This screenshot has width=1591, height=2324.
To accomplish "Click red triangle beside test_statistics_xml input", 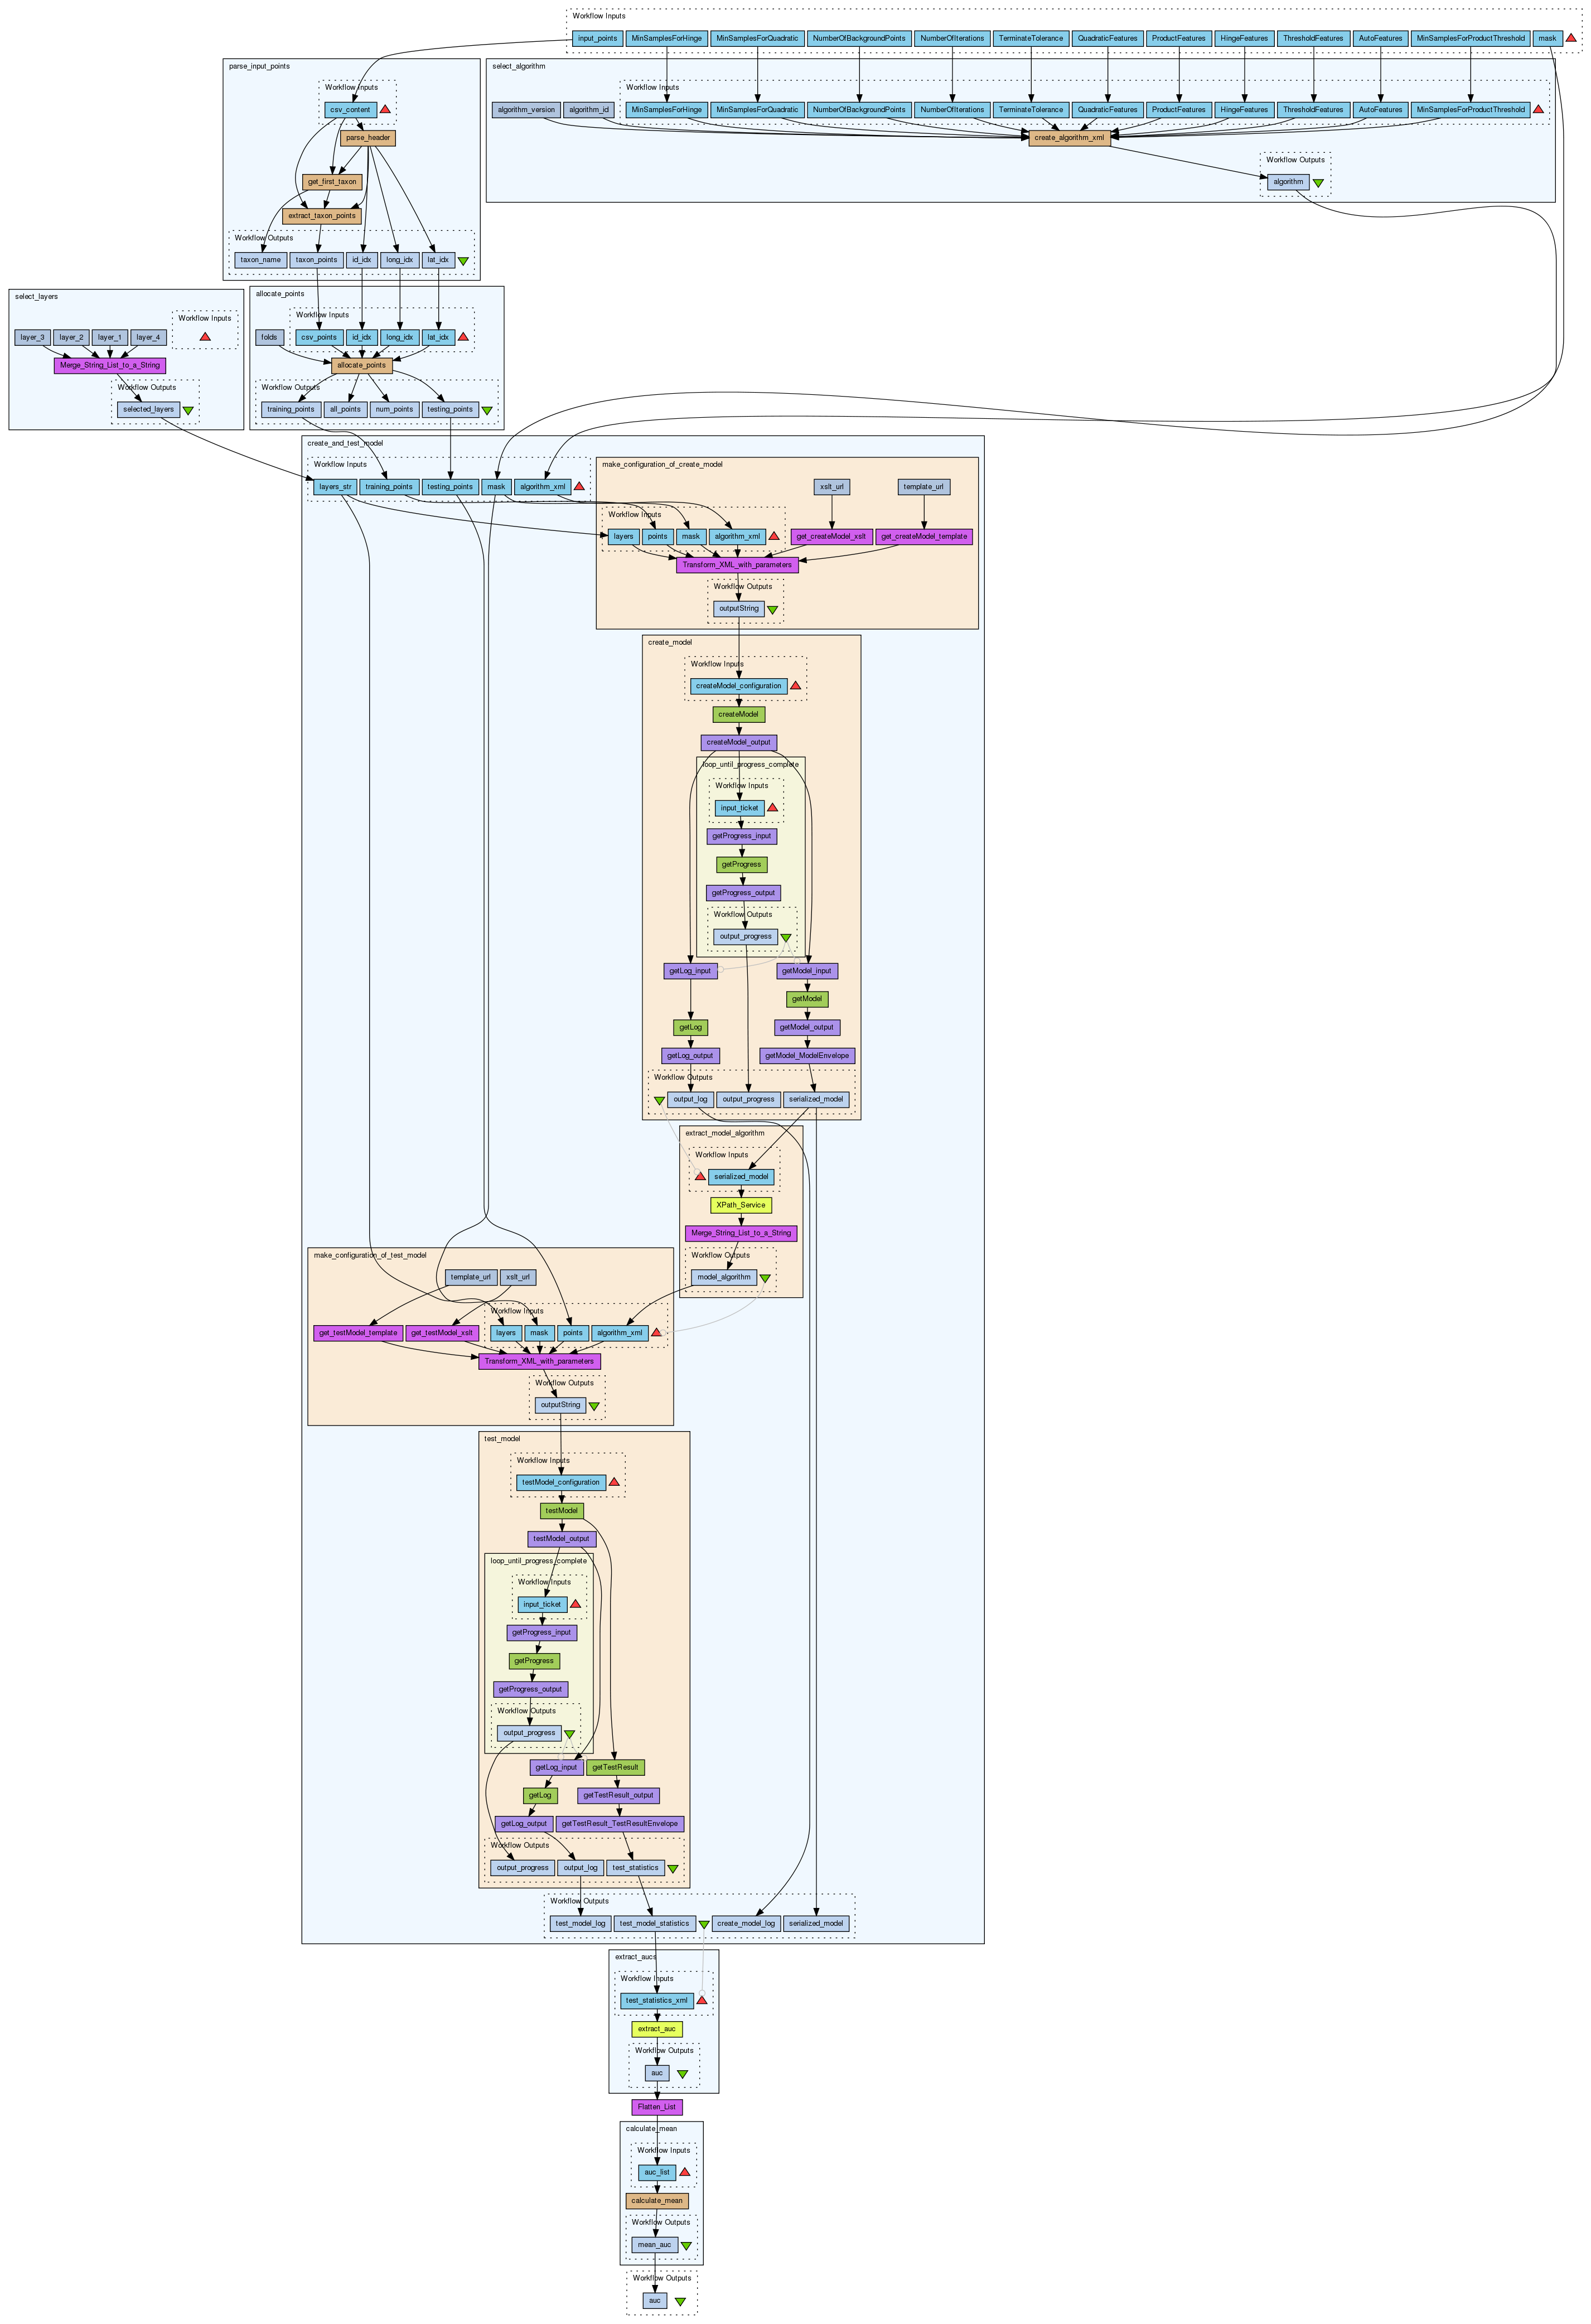I will tap(702, 2001).
